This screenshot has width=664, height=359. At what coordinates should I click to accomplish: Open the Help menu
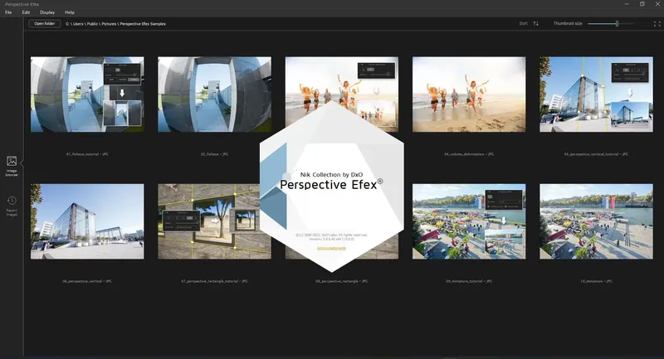[70, 12]
